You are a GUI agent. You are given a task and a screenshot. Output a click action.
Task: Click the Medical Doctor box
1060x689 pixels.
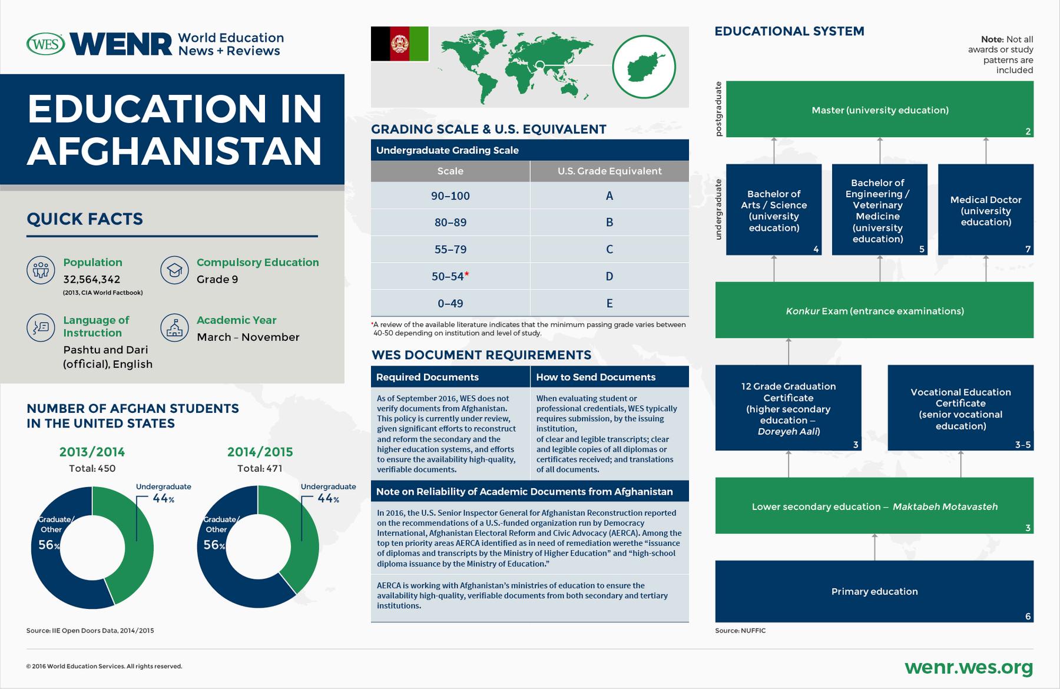(x=986, y=210)
